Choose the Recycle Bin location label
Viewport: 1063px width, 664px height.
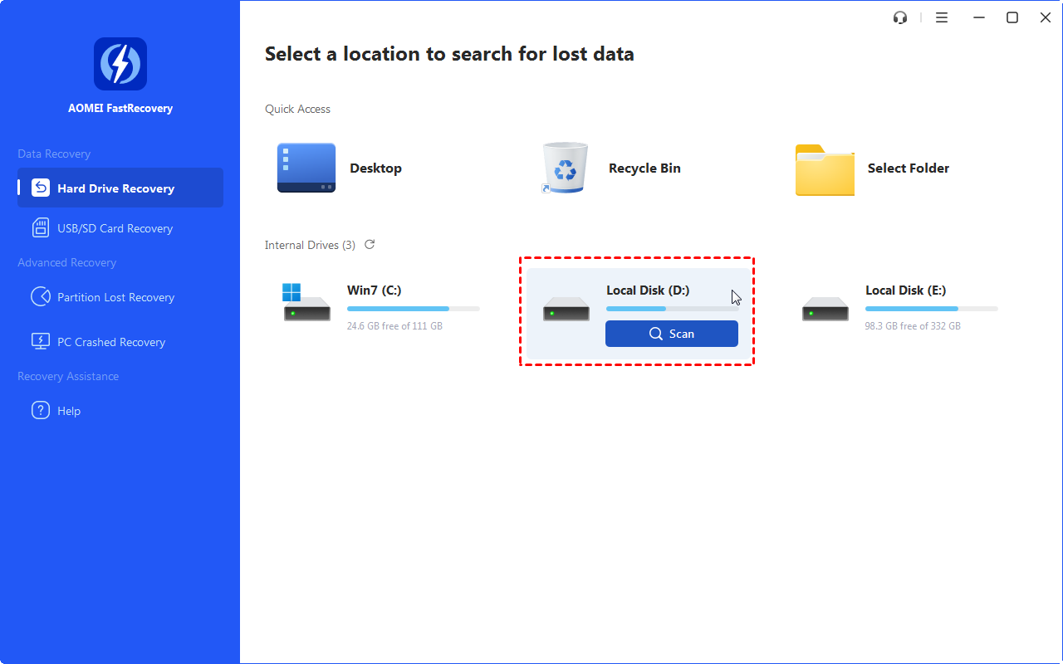pyautogui.click(x=644, y=168)
